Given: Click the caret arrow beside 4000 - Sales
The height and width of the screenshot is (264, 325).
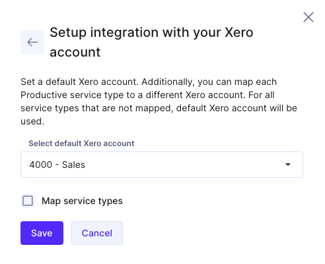Looking at the screenshot, I should [x=288, y=165].
